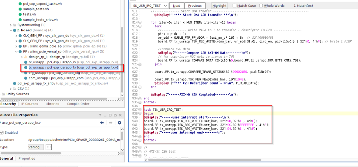This screenshot has height=167, width=358.
Task: Open Source File Properties settings gear
Action: point(119,123)
